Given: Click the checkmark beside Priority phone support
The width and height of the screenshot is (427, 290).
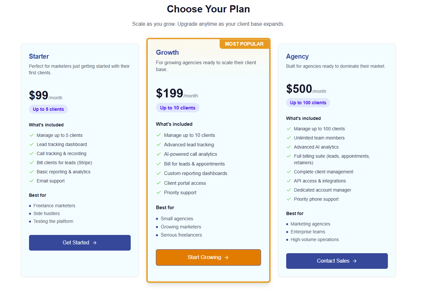Looking at the screenshot, I should (289, 199).
